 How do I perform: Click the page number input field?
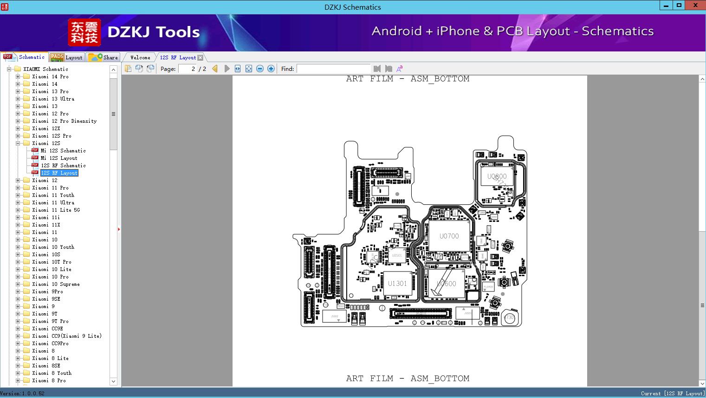tap(188, 69)
